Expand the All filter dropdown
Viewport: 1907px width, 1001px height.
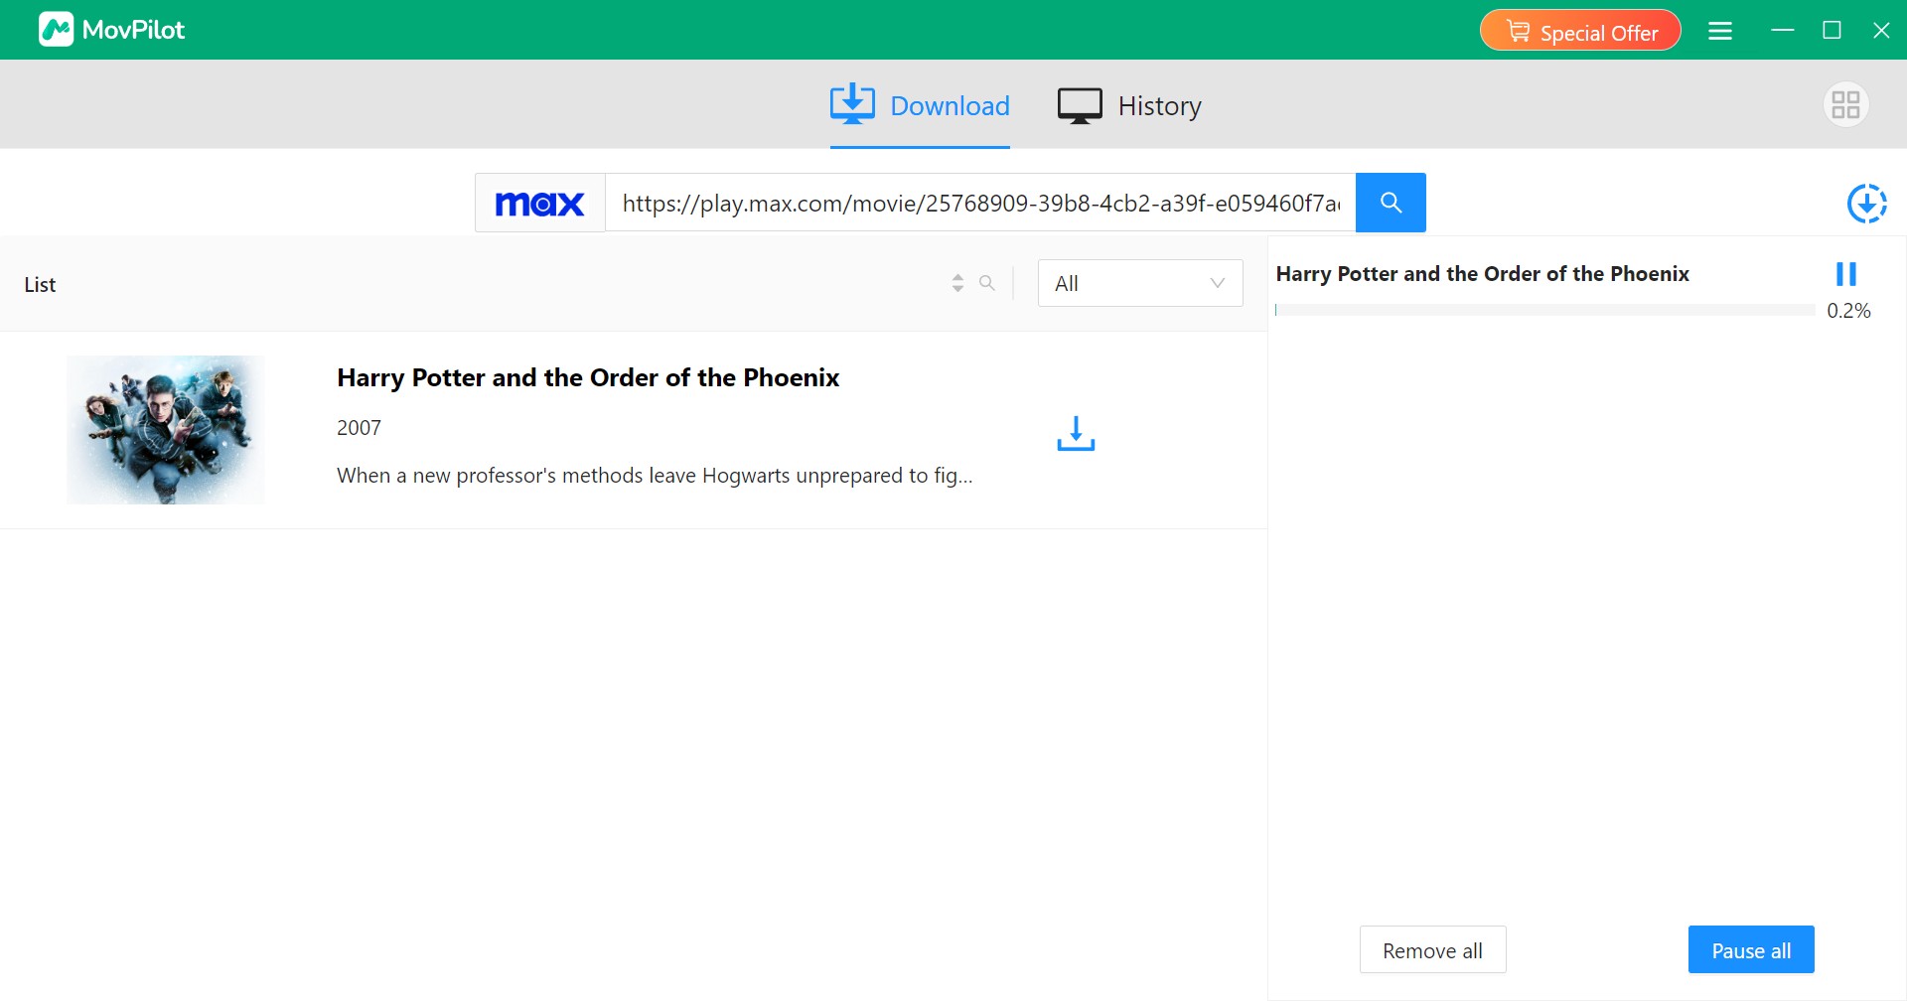pos(1140,283)
